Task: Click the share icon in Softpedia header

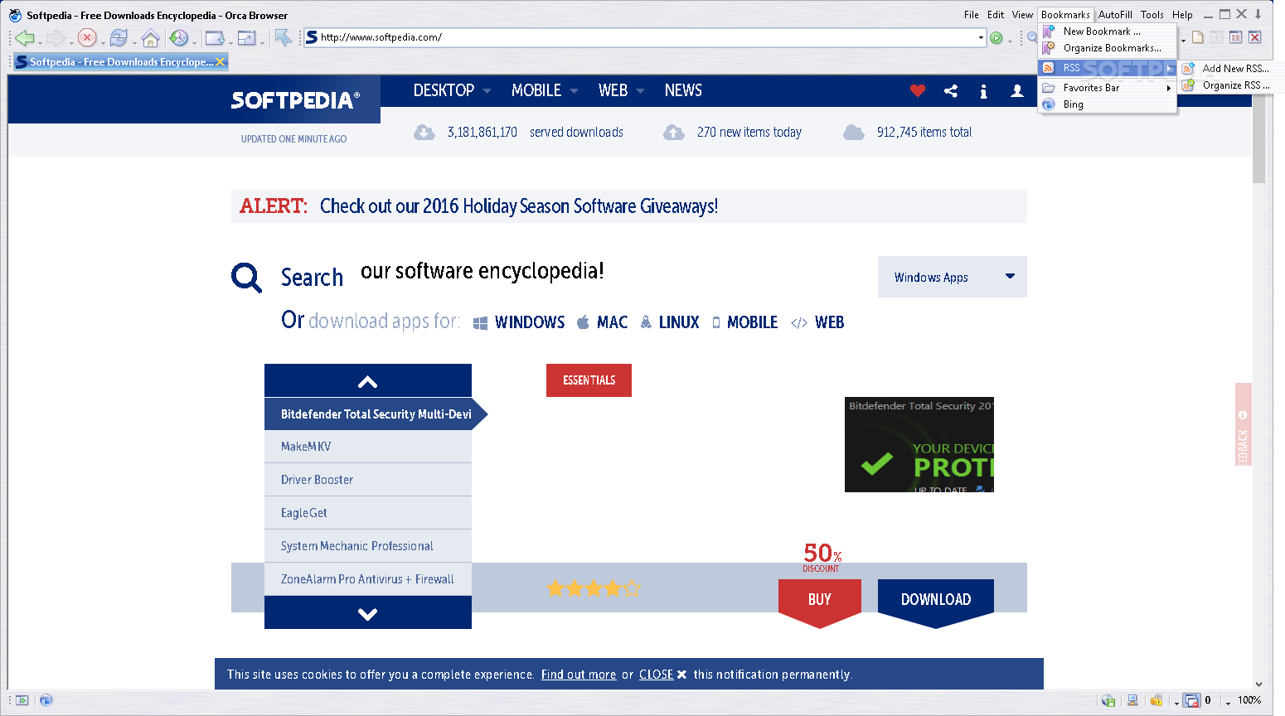Action: tap(951, 90)
